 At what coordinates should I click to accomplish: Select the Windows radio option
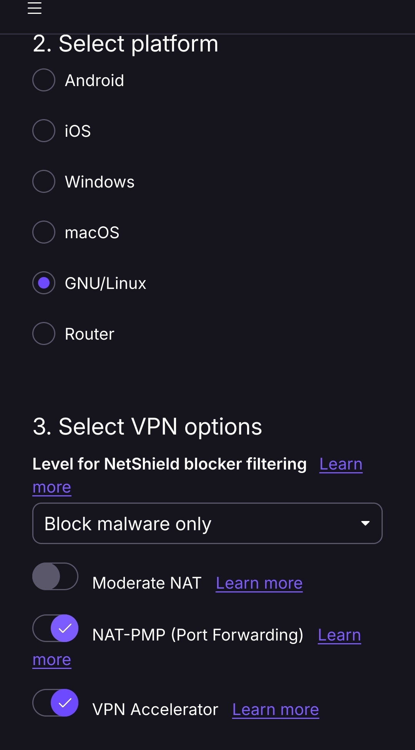pos(44,182)
